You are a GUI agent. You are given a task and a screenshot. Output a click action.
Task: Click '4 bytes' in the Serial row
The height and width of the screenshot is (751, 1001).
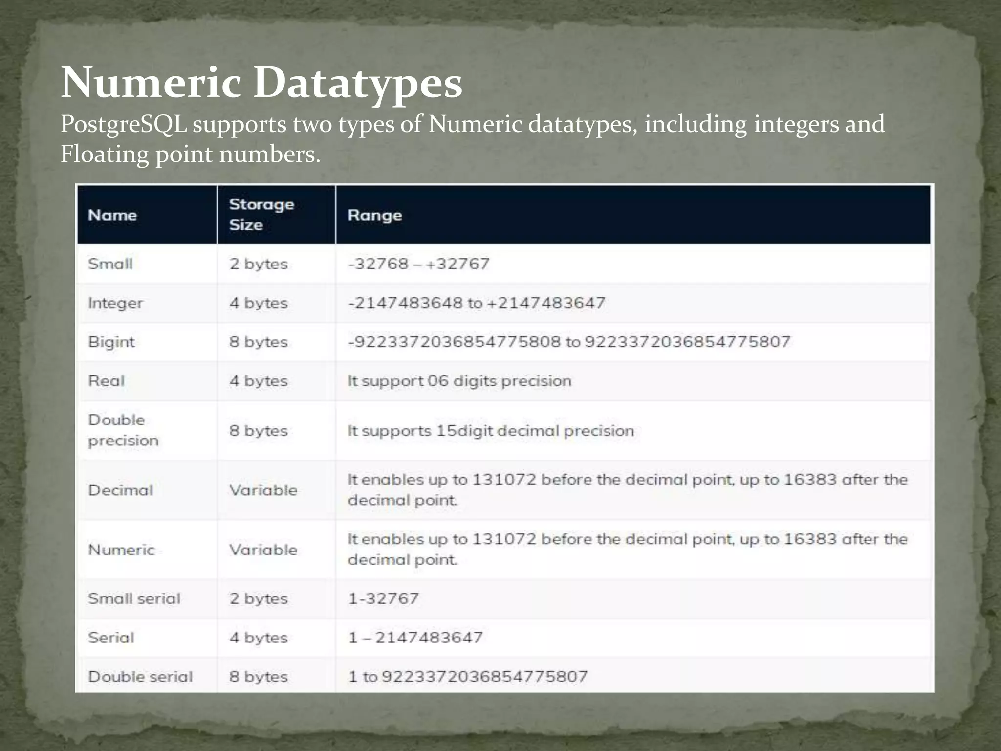(x=259, y=638)
